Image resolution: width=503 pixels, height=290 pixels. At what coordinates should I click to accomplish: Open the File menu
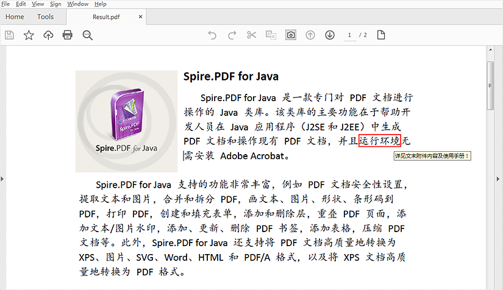[5, 4]
